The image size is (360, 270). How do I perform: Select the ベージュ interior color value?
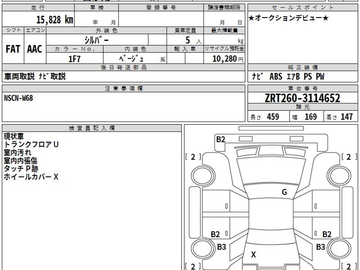(x=131, y=59)
